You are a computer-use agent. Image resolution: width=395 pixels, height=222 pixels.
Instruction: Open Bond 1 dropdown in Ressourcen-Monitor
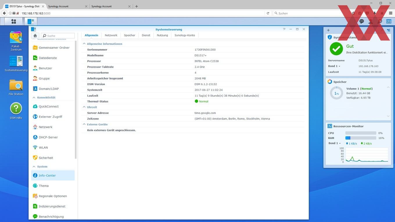click(x=334, y=143)
